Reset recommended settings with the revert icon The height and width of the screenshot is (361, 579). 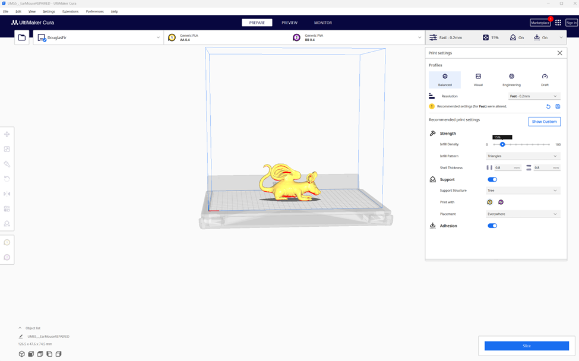coord(548,107)
